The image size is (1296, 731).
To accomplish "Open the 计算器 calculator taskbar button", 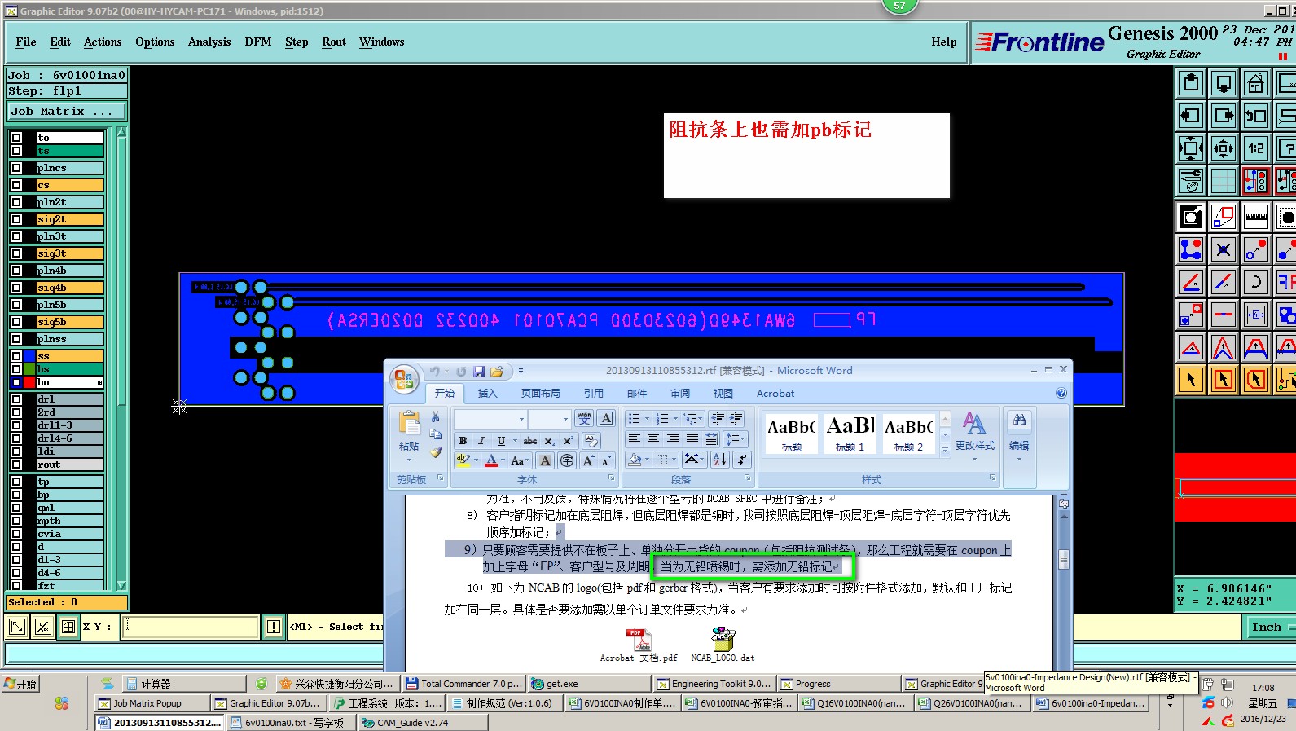I will click(183, 684).
